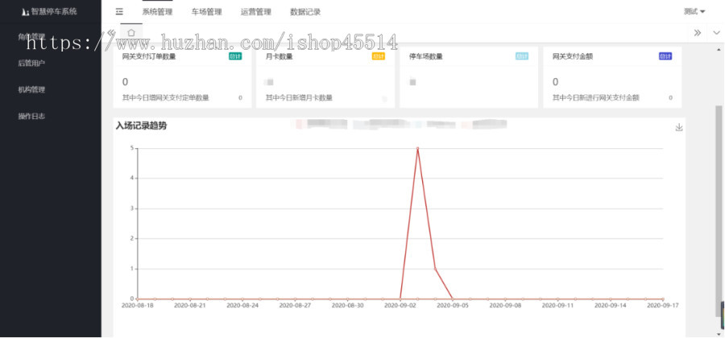Screen dimensions: 725x338
Task: Click the 2020-09-05 axis label
Action: [x=453, y=305]
